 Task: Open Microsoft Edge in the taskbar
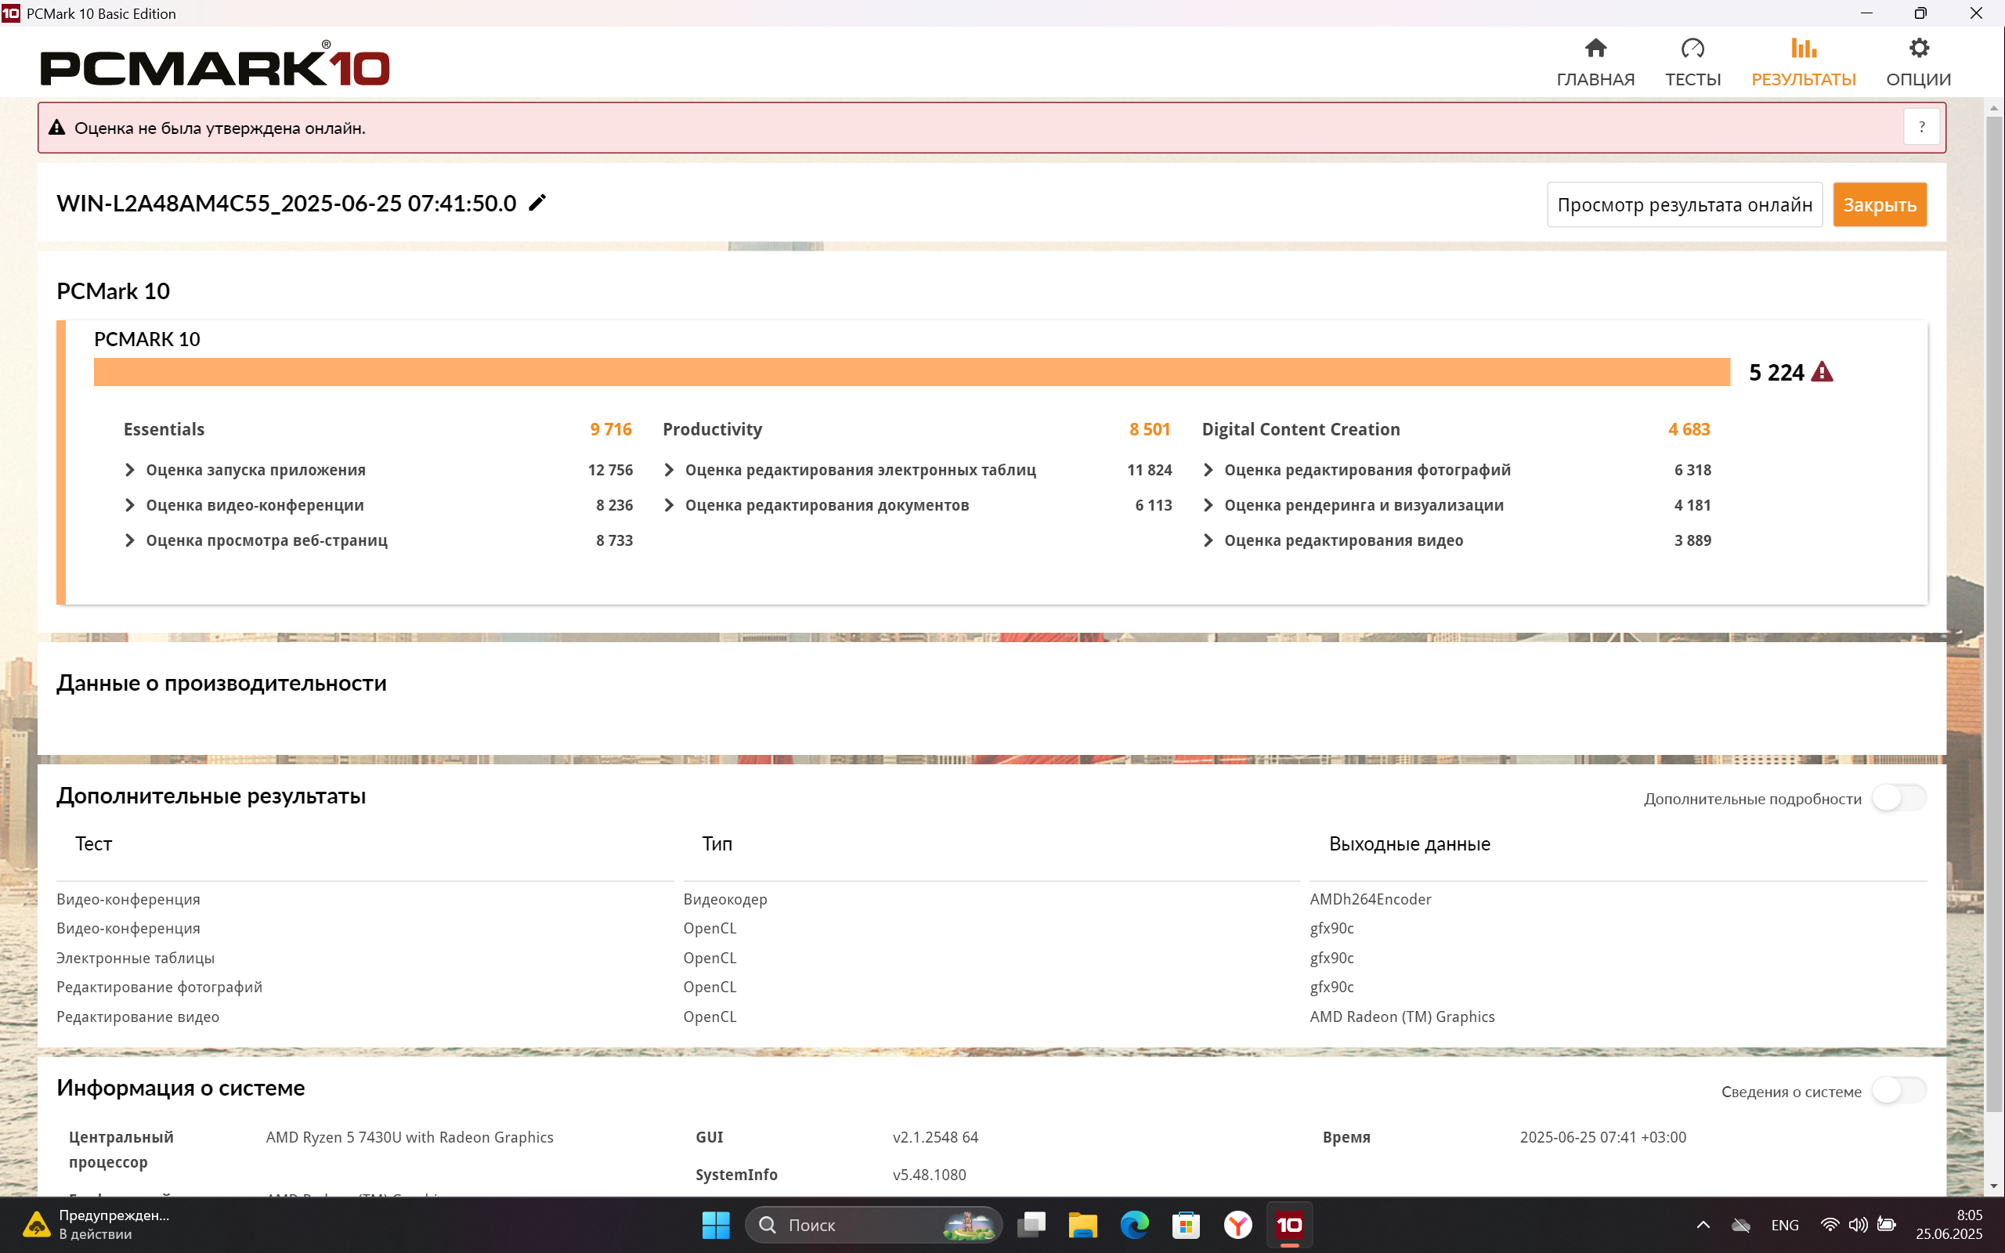[1134, 1224]
